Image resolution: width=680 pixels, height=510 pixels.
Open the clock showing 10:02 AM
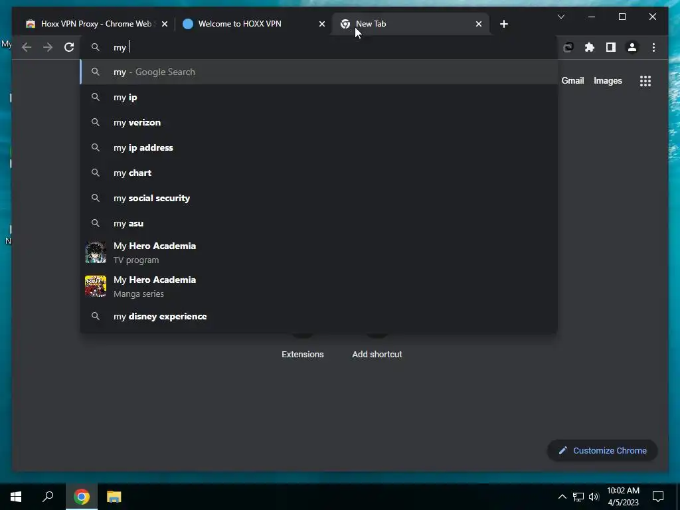coord(623,497)
